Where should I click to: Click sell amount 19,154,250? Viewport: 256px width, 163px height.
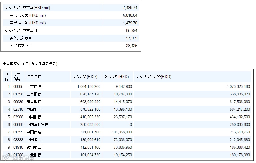click(x=123, y=155)
